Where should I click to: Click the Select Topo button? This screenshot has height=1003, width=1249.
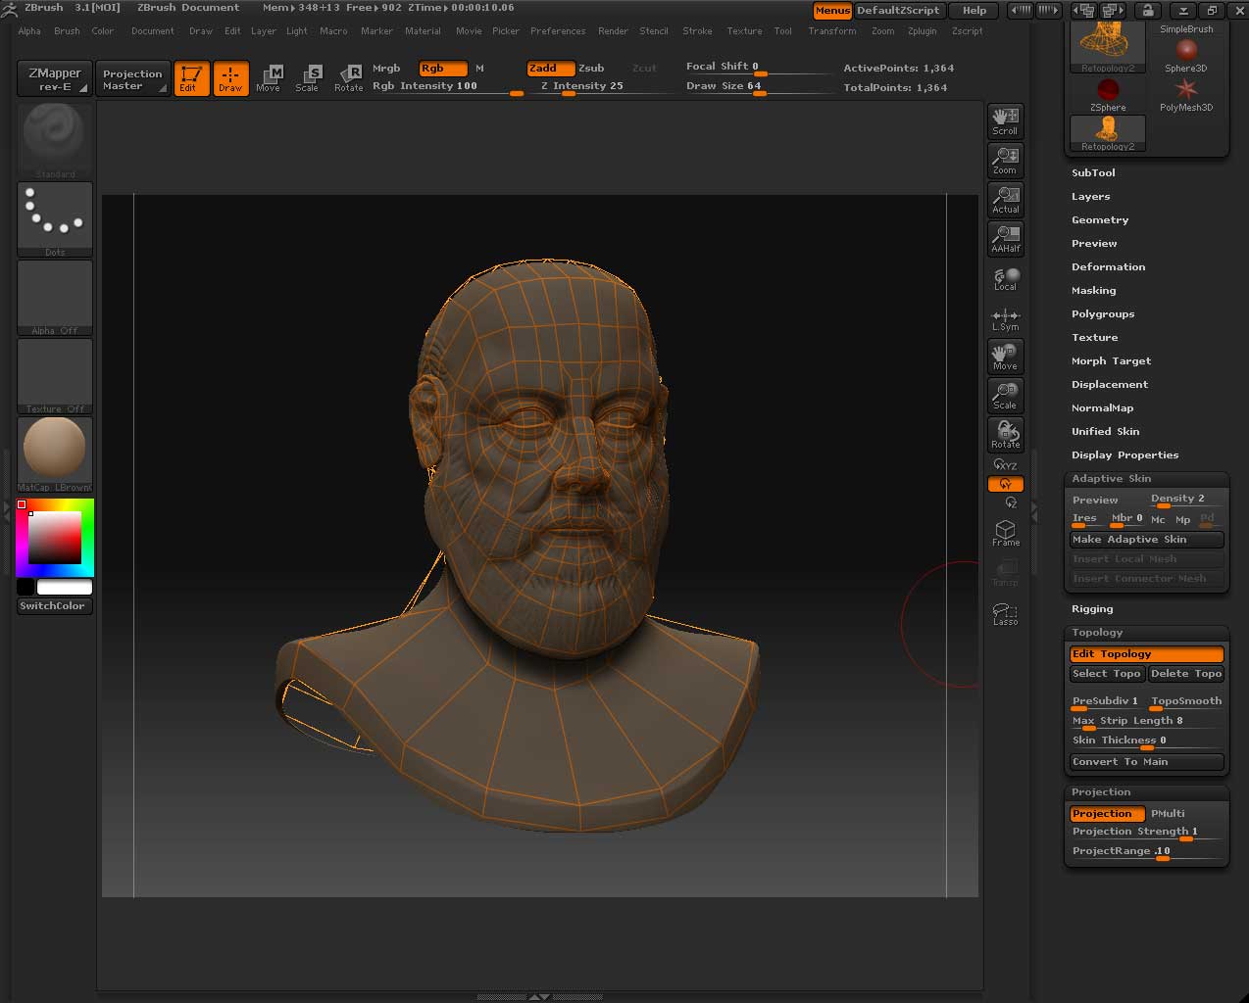point(1107,673)
